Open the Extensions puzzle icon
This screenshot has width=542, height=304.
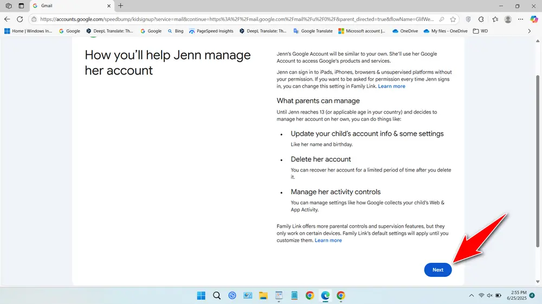click(481, 19)
